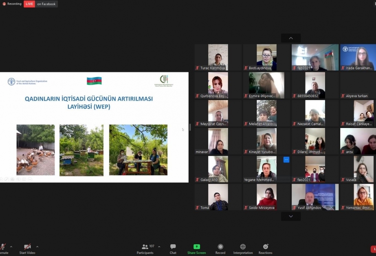
Task: Select Vusala's video tile
Action: (x=358, y=169)
